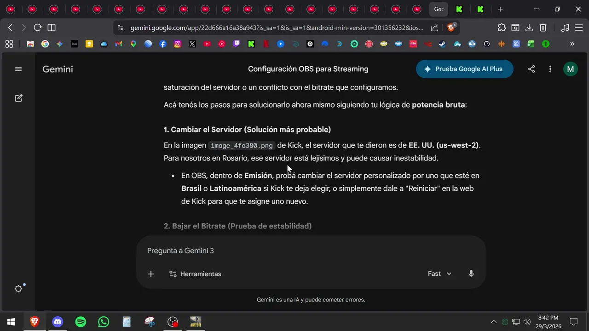This screenshot has width=589, height=331.
Task: Add a file with the plus button
Action: 151,274
